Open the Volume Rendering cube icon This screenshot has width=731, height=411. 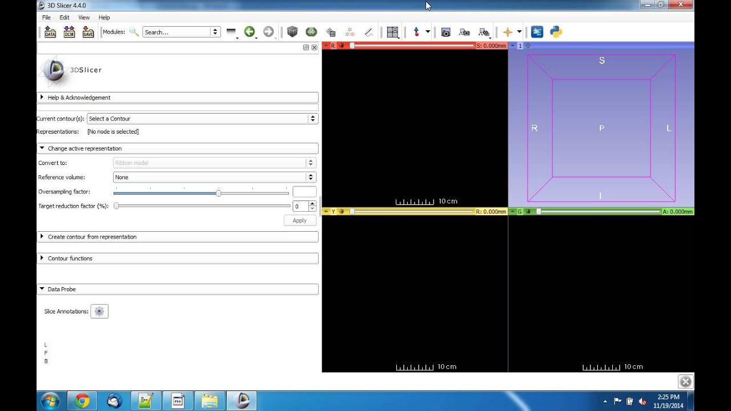point(292,32)
